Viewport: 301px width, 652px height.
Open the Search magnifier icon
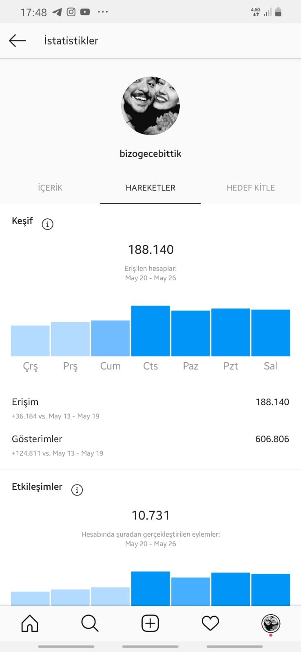[90, 623]
